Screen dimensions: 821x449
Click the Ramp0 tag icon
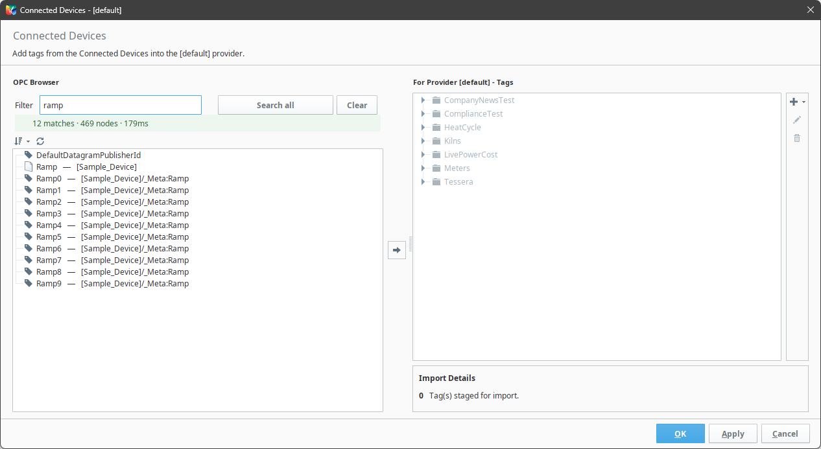click(29, 178)
